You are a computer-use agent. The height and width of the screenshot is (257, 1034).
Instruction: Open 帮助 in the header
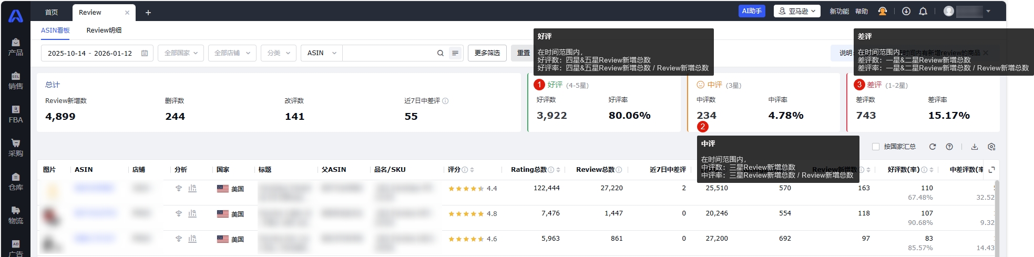coord(862,11)
